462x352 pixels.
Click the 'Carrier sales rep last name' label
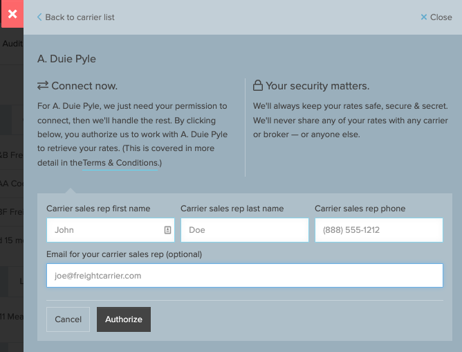coord(232,209)
